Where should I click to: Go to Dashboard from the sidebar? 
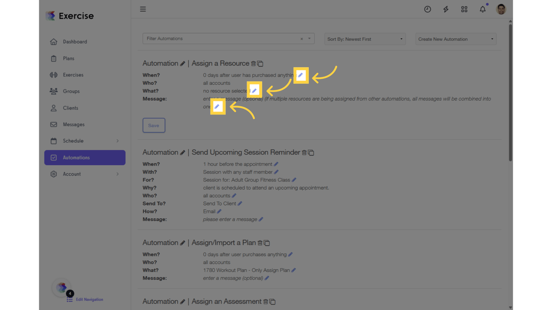click(x=75, y=42)
